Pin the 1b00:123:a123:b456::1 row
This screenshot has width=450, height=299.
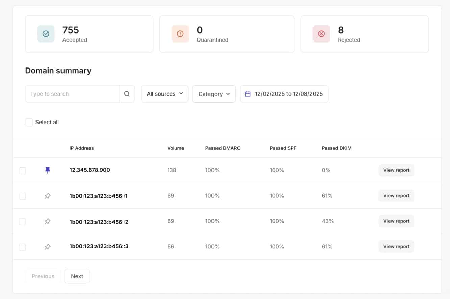click(x=48, y=196)
